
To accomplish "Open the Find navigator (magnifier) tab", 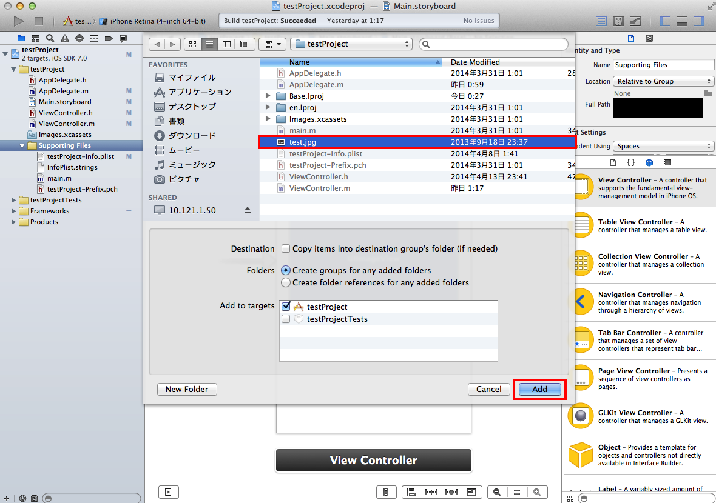I will point(50,38).
